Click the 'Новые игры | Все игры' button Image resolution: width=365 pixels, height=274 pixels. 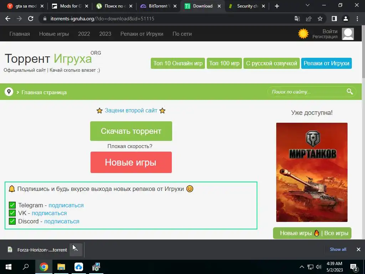[x=312, y=233]
